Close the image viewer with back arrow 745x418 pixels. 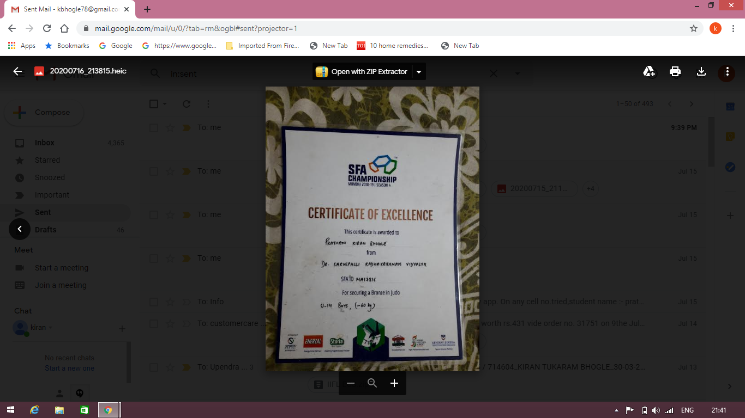pyautogui.click(x=18, y=71)
